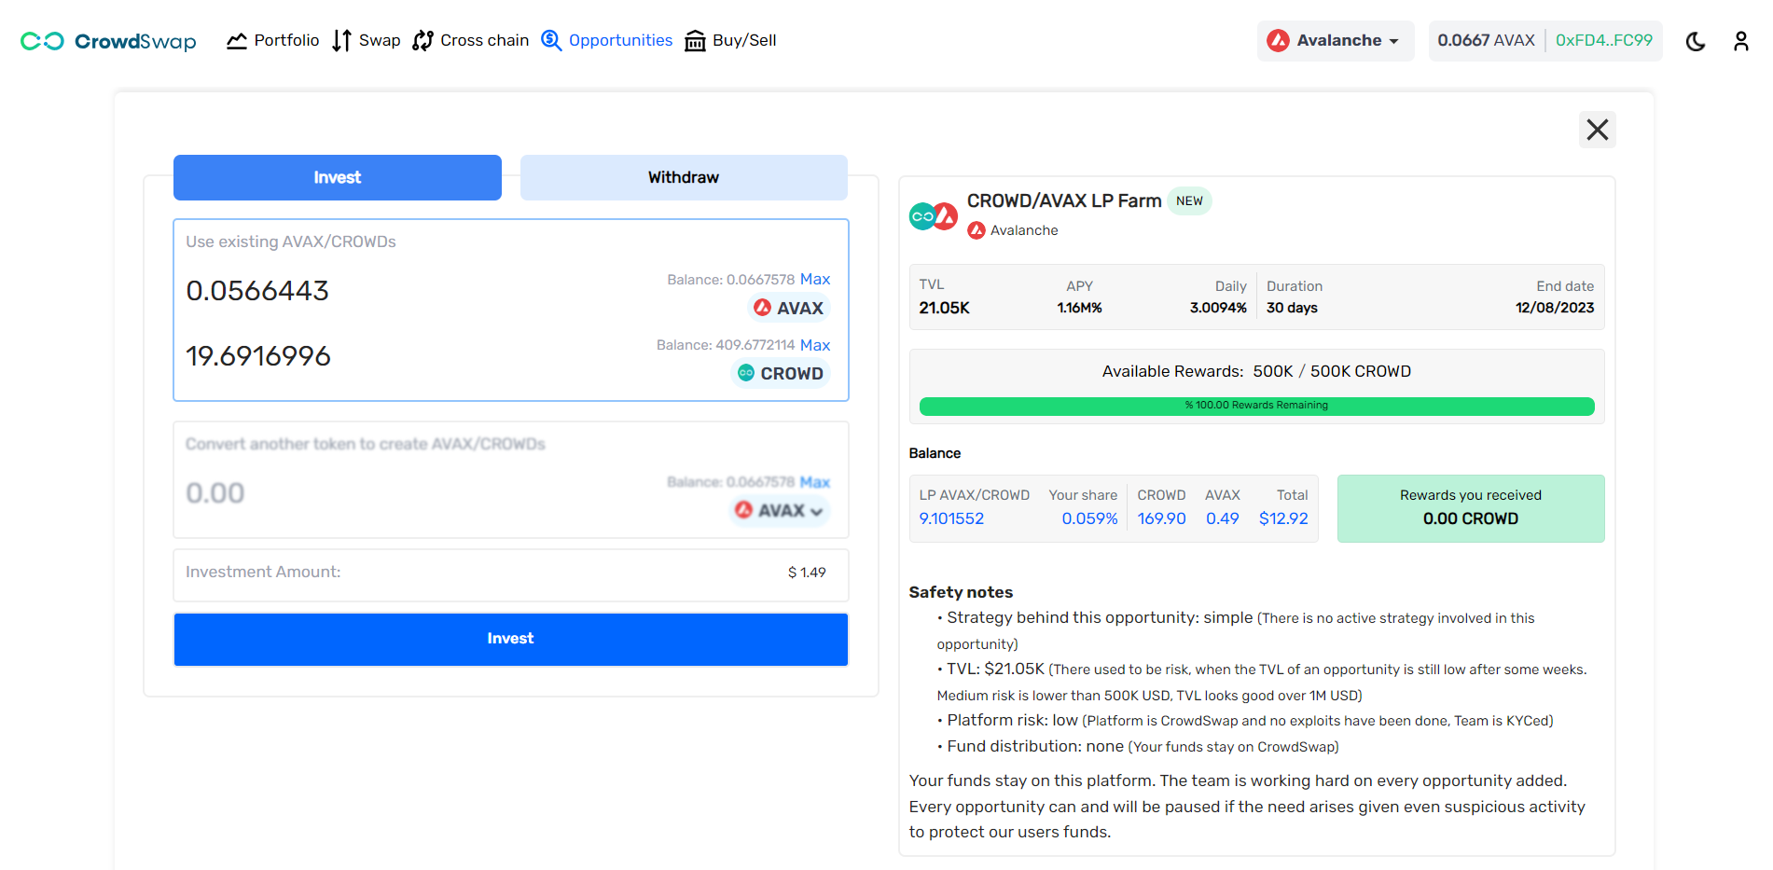This screenshot has height=870, width=1773.
Task: Click Max in the convert token section
Action: tap(815, 482)
